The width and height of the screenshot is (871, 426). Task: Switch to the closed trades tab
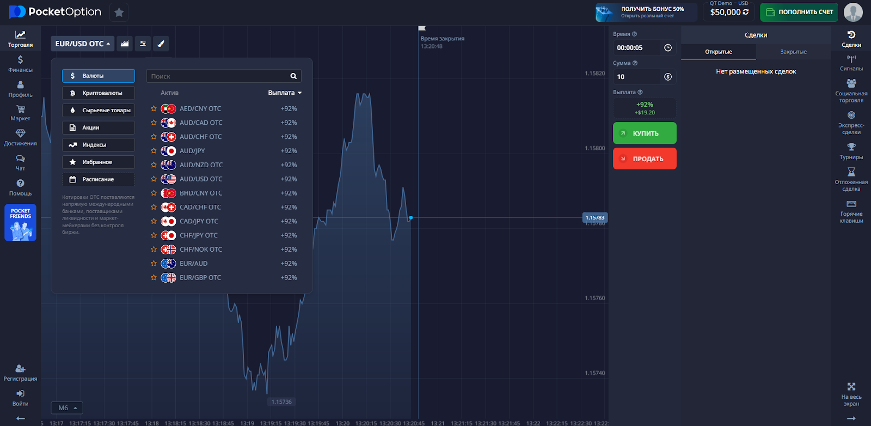pos(793,52)
